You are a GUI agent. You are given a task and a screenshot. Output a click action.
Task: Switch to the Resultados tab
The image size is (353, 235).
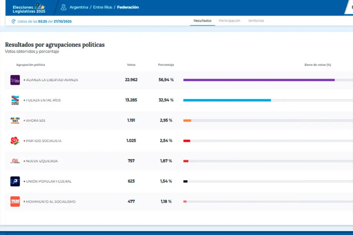click(x=202, y=21)
